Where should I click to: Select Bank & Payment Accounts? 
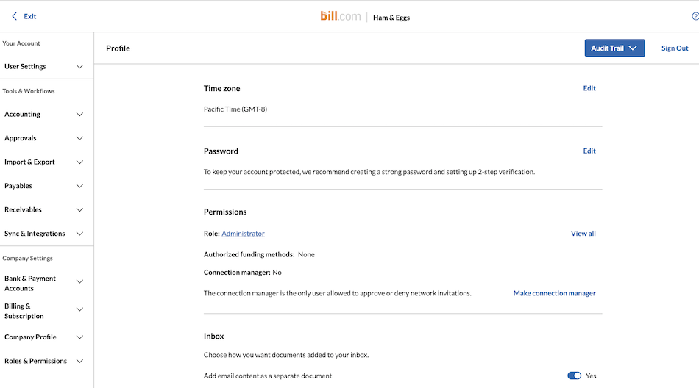click(x=30, y=284)
